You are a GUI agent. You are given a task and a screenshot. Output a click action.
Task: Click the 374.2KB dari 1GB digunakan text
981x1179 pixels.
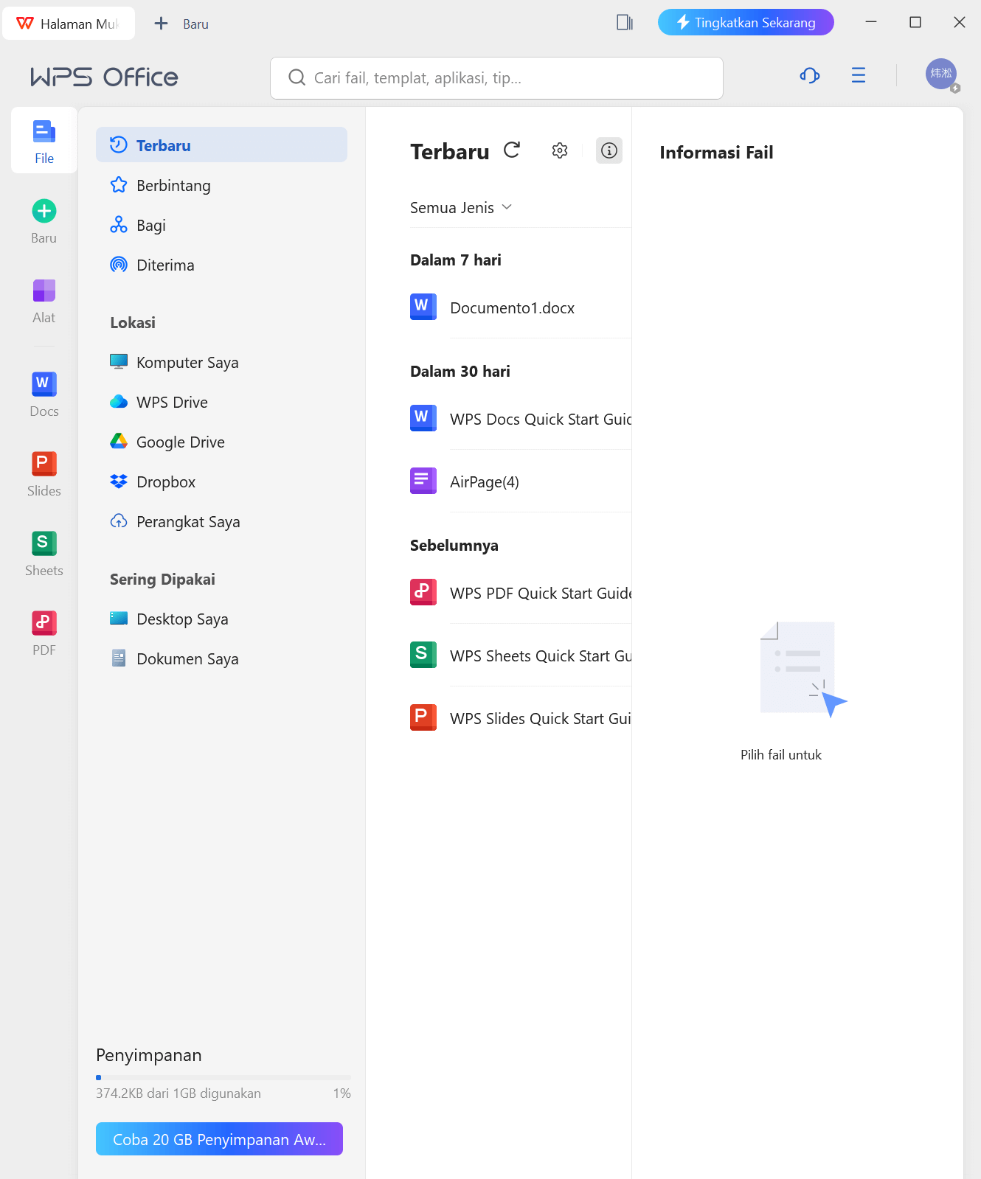point(178,1093)
